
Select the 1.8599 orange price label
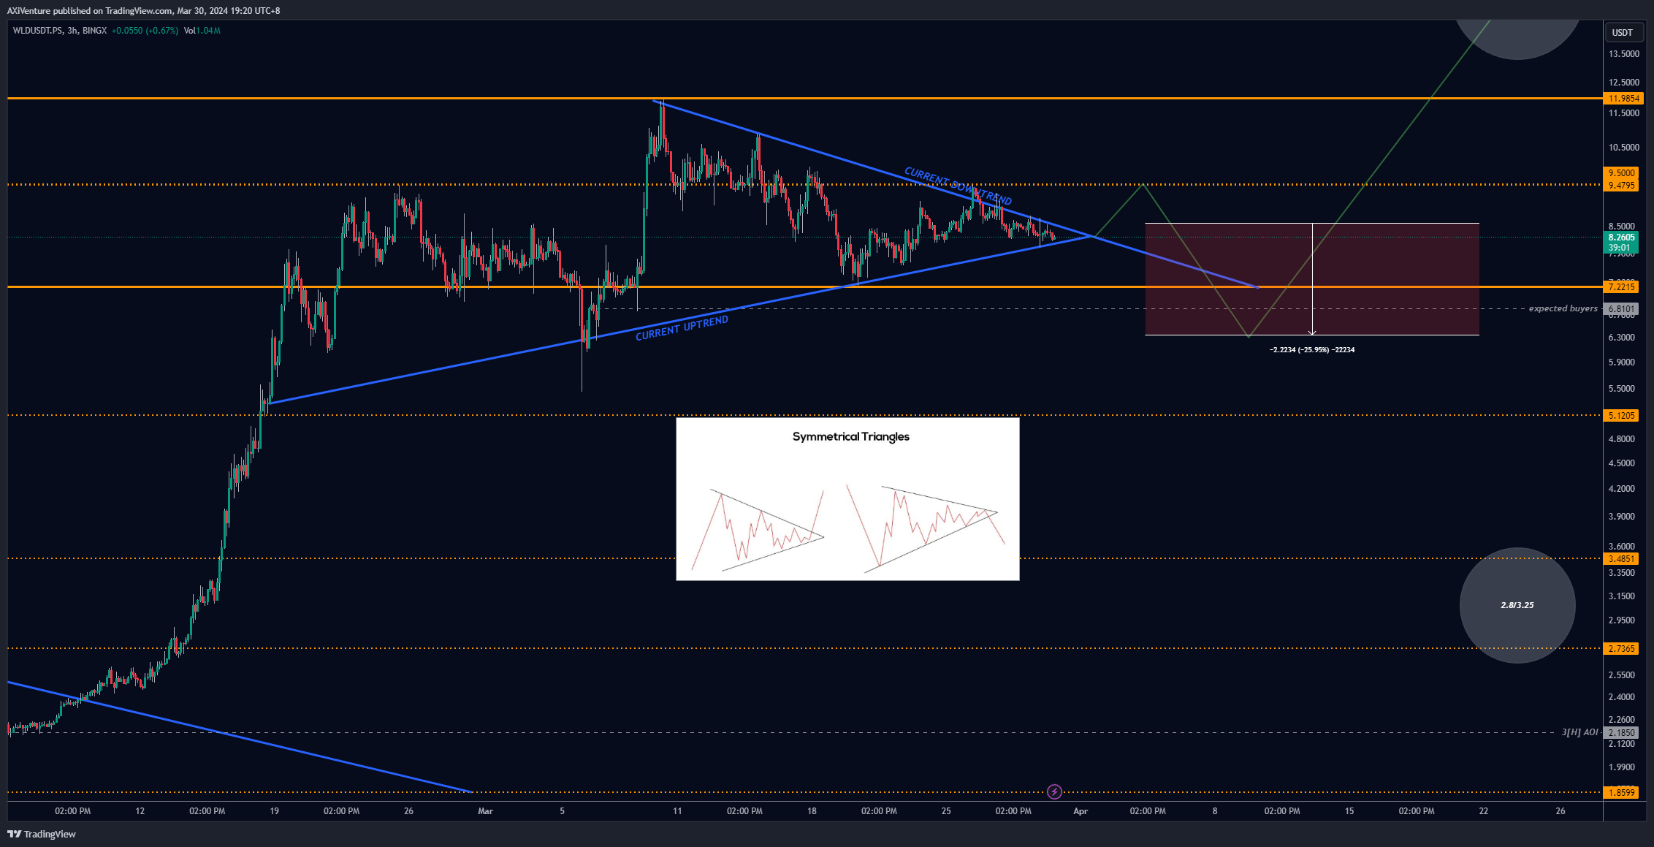(x=1621, y=792)
